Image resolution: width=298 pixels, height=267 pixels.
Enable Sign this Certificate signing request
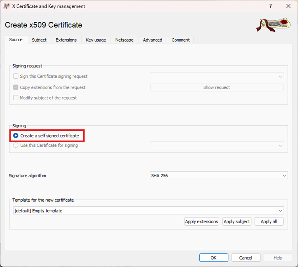[x=16, y=77]
